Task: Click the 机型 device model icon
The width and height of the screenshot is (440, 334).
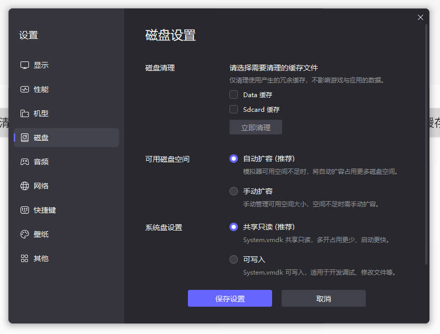Action: (x=24, y=113)
